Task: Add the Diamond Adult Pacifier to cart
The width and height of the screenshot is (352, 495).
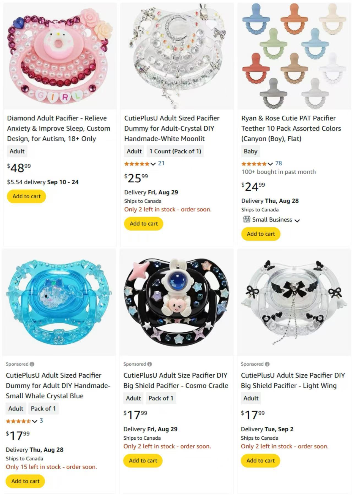Action: [x=26, y=196]
